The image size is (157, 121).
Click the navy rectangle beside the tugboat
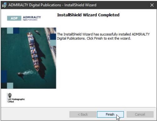click(4, 76)
